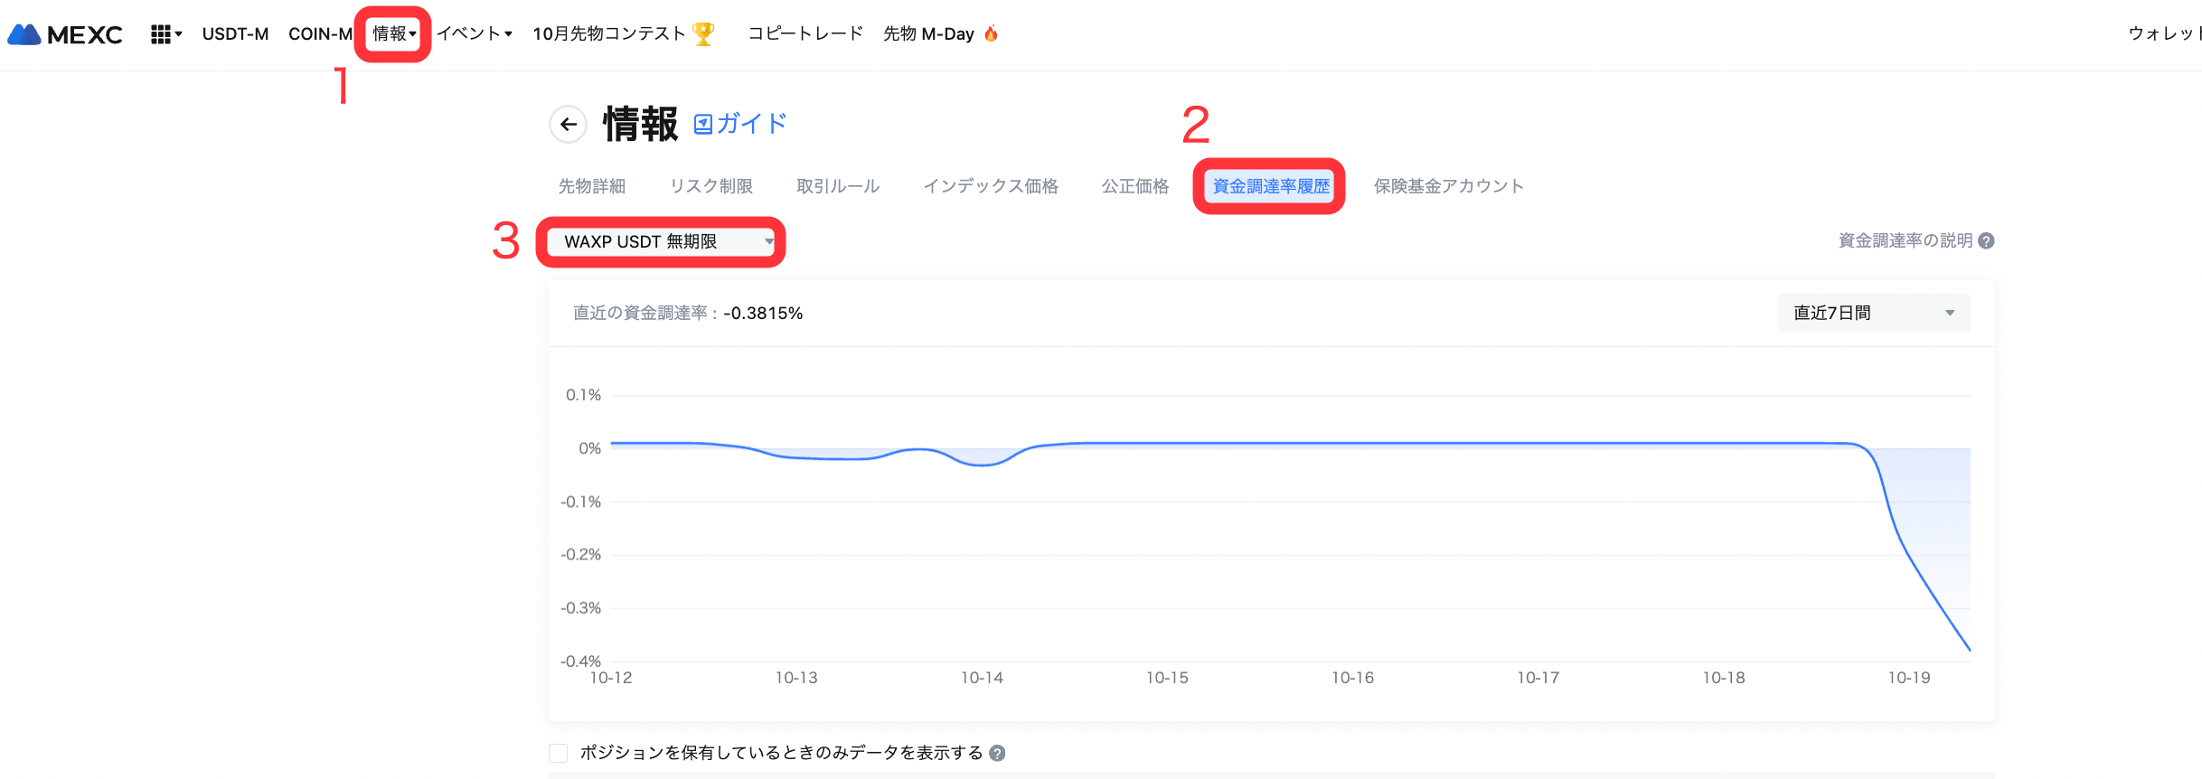The width and height of the screenshot is (2202, 779).
Task: Select the インデックス価格 tab
Action: point(990,186)
